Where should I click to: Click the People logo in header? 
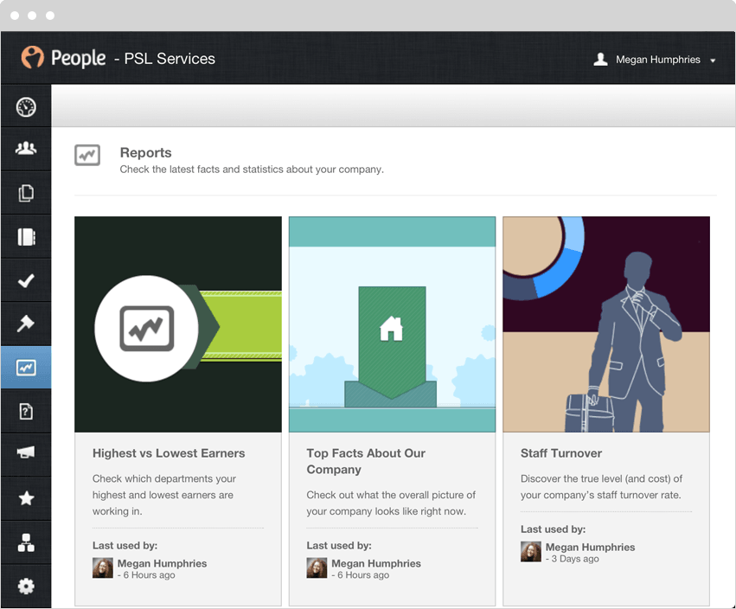63,58
